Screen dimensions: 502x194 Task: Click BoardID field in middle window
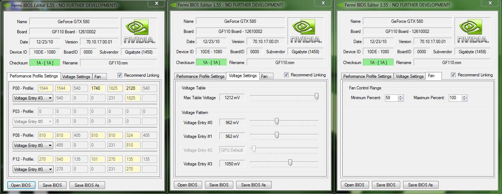coord(255,52)
